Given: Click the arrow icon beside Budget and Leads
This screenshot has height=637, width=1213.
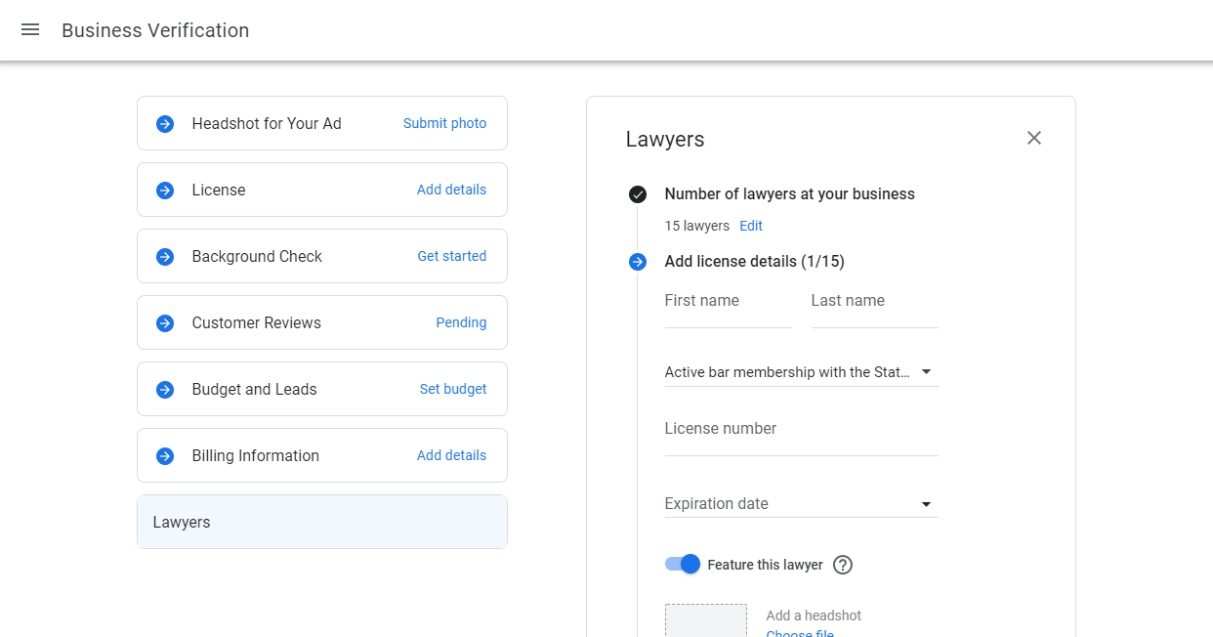Looking at the screenshot, I should tap(164, 389).
